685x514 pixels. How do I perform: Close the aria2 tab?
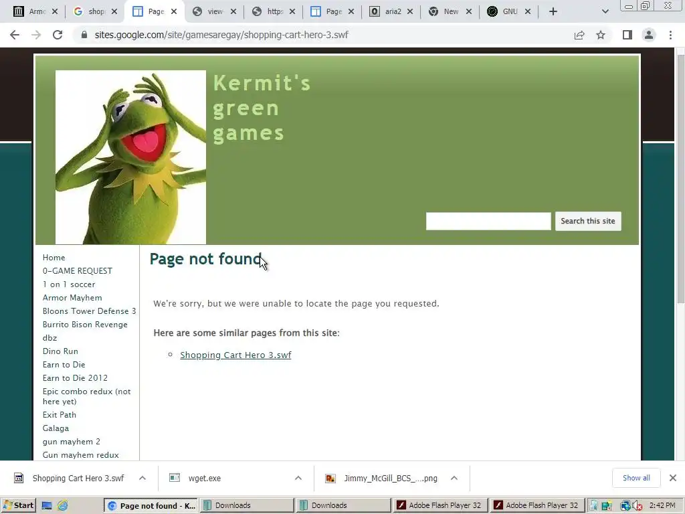pyautogui.click(x=410, y=11)
